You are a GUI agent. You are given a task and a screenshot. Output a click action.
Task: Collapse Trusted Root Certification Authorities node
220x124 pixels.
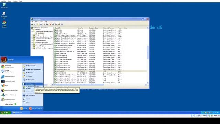click(32, 31)
